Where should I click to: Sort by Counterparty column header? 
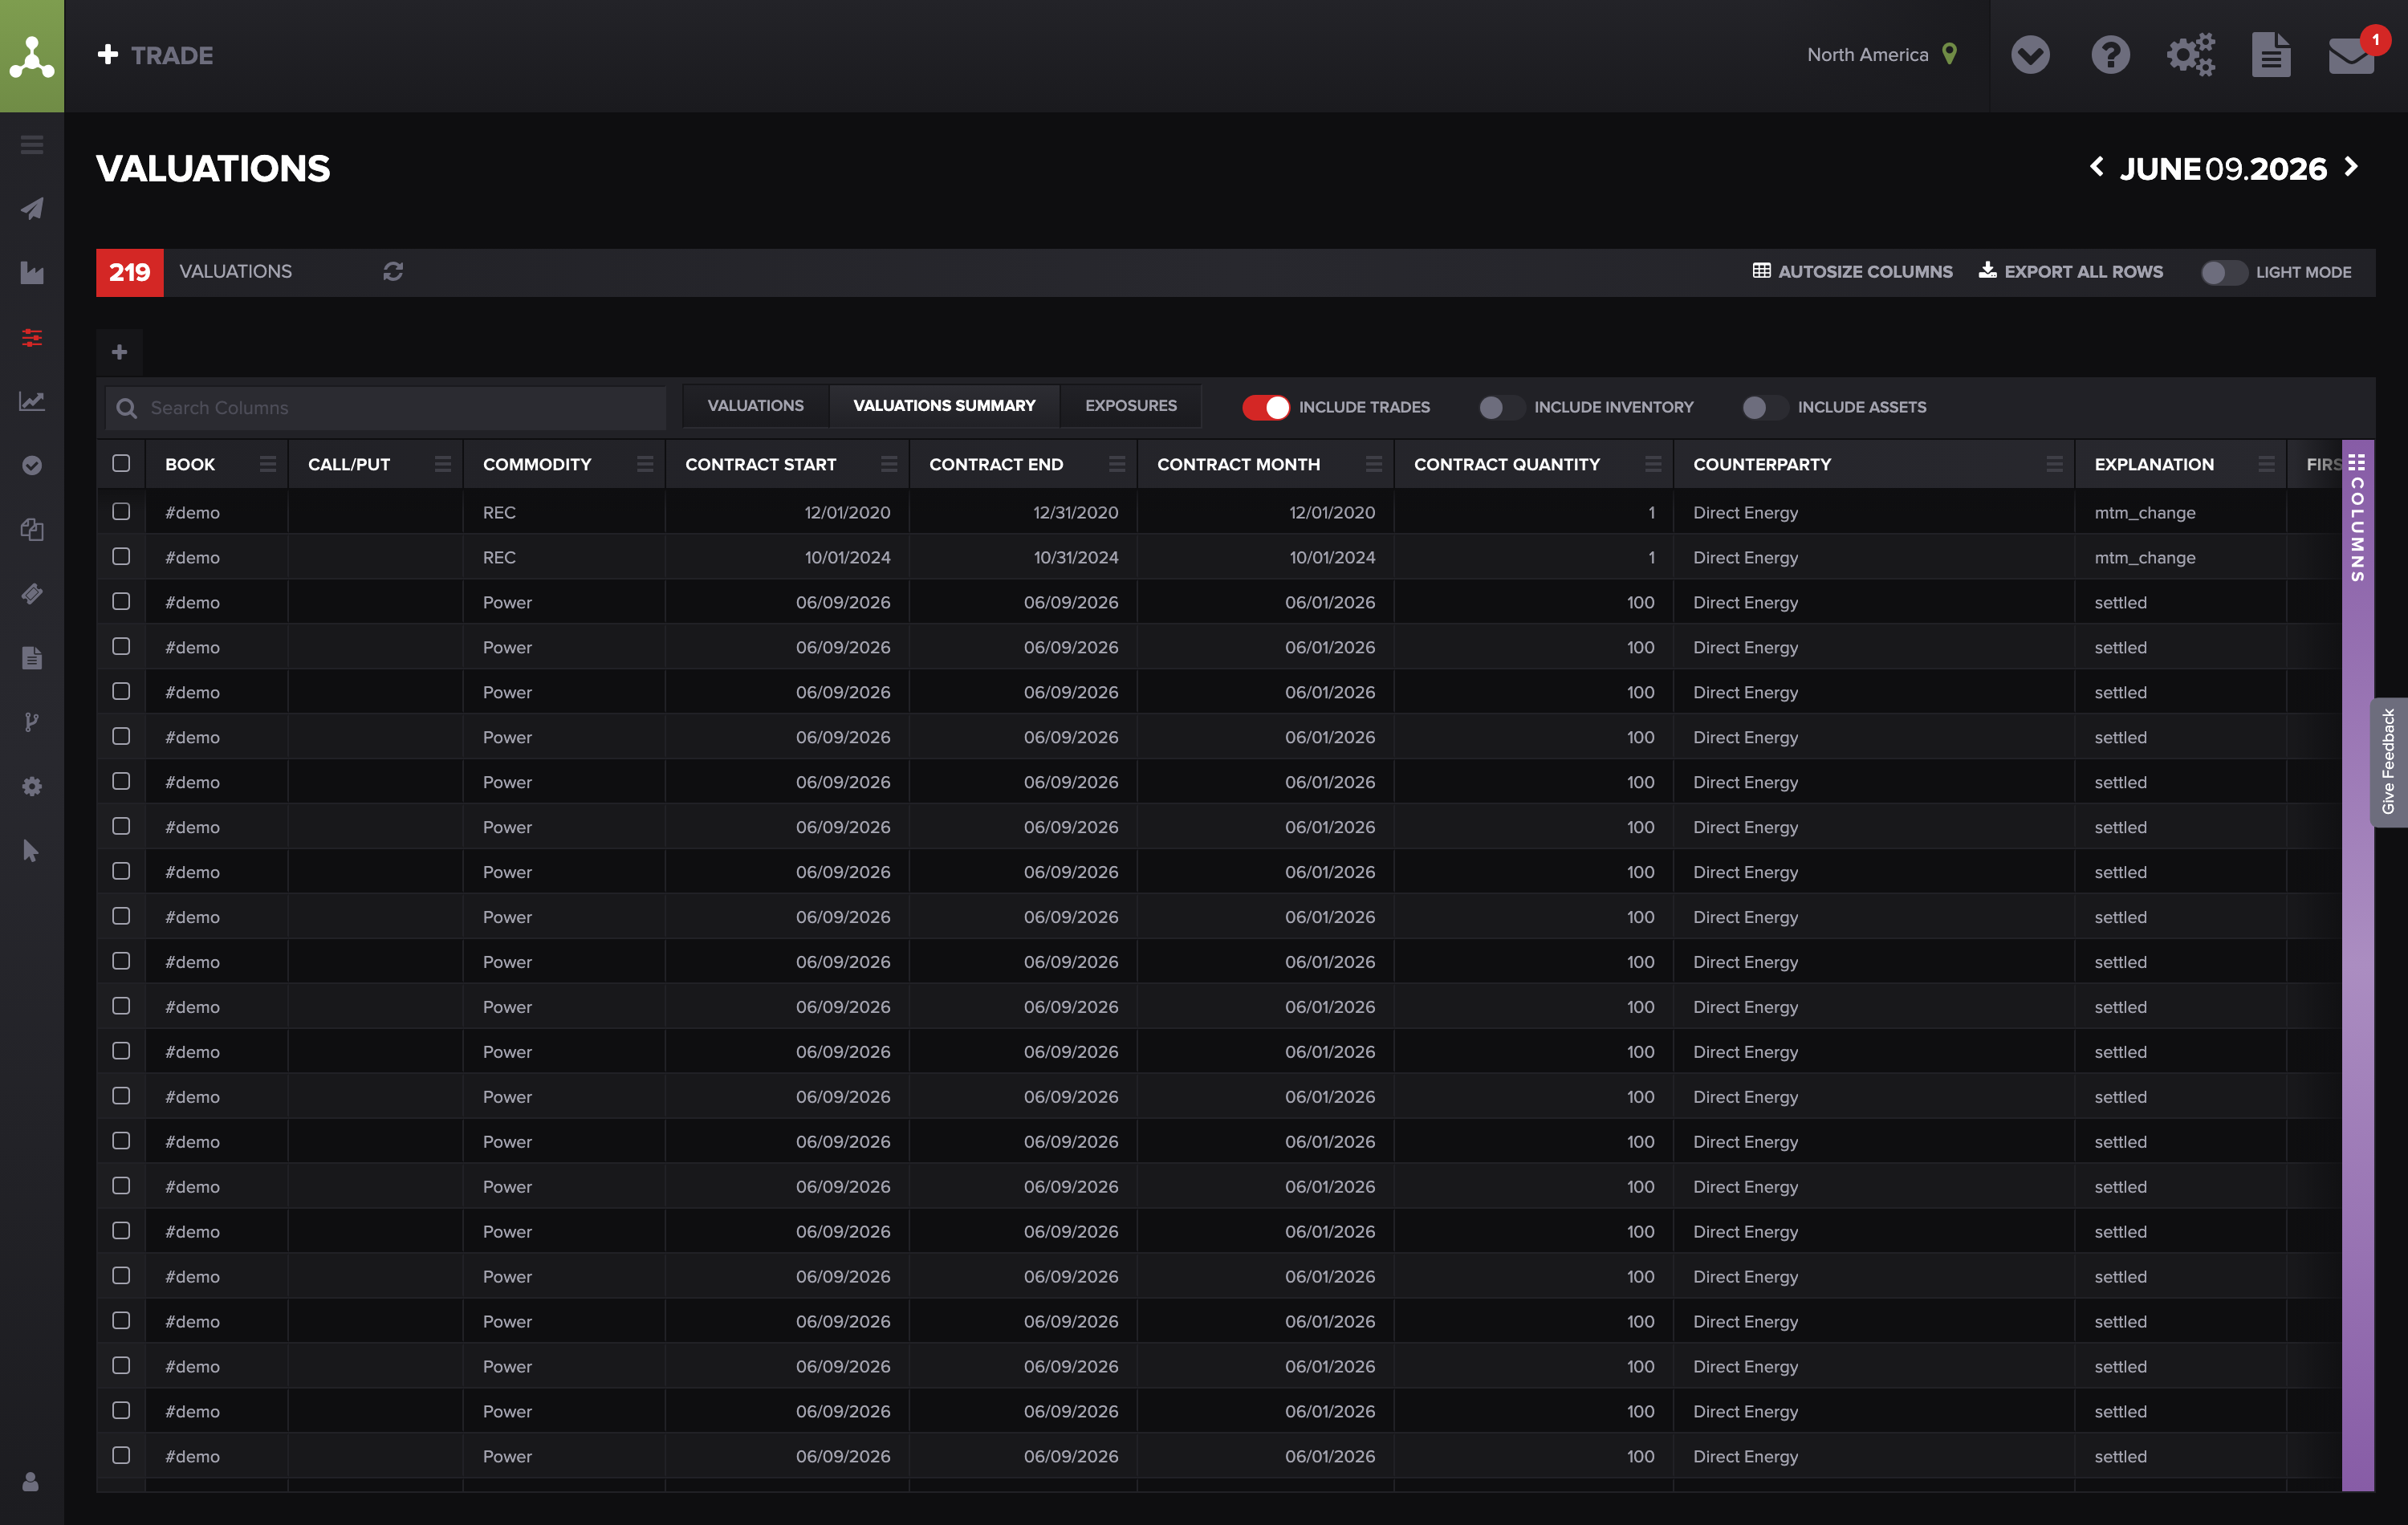coord(1762,464)
